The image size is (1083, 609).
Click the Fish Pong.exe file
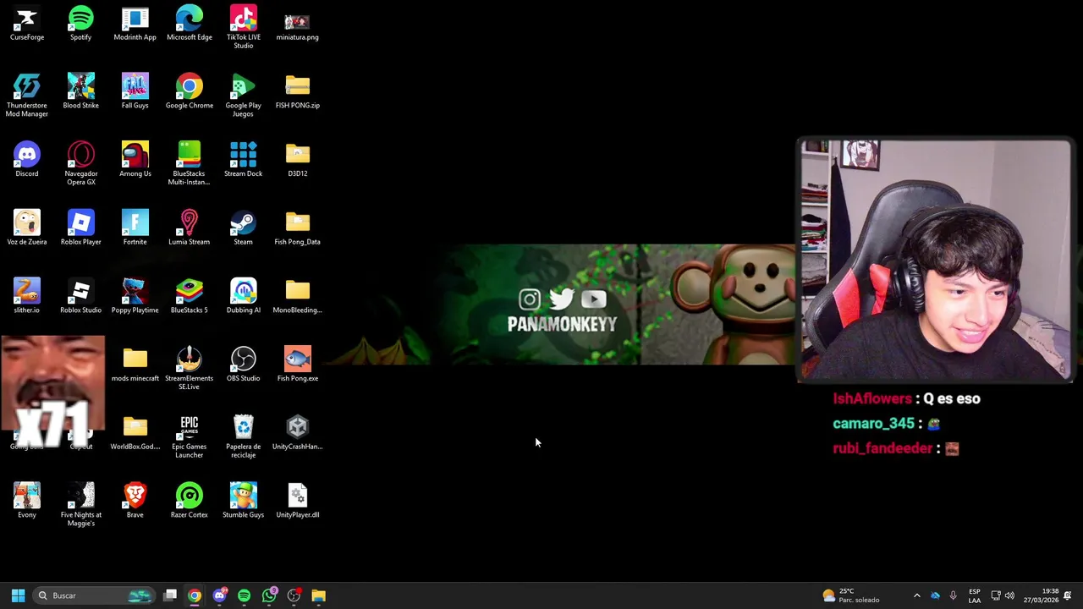pyautogui.click(x=298, y=365)
